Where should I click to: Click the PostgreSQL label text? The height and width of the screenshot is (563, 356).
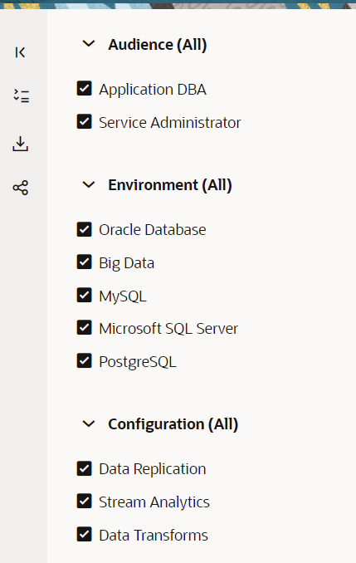pyautogui.click(x=138, y=362)
